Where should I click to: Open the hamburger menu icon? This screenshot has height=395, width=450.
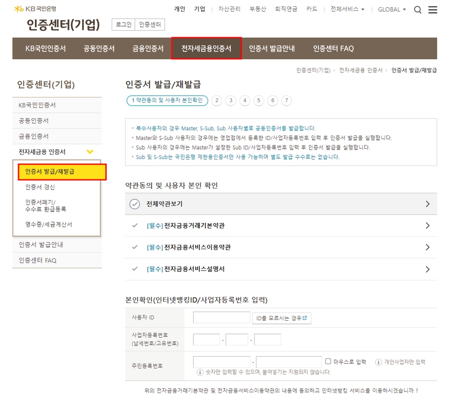click(432, 10)
